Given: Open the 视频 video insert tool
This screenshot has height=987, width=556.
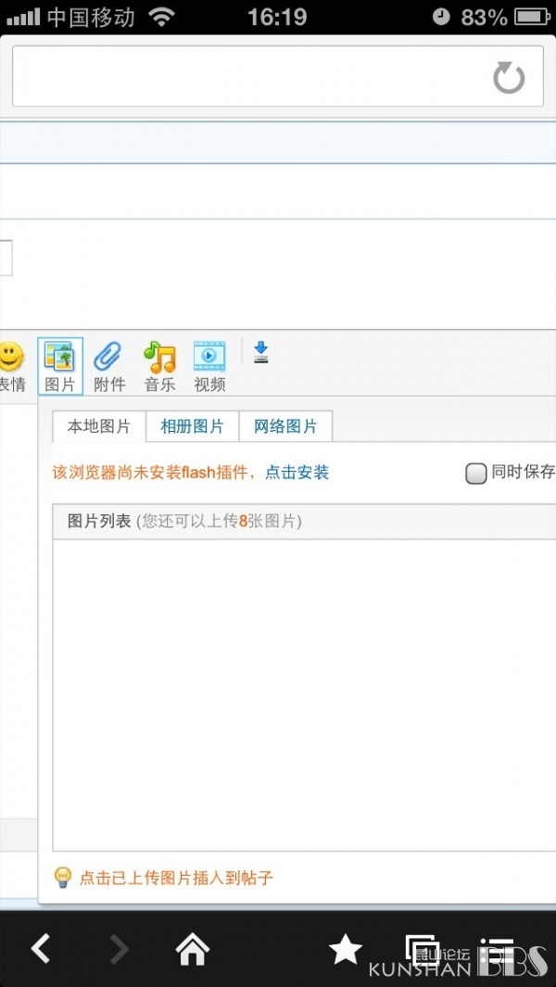Looking at the screenshot, I should 209,366.
